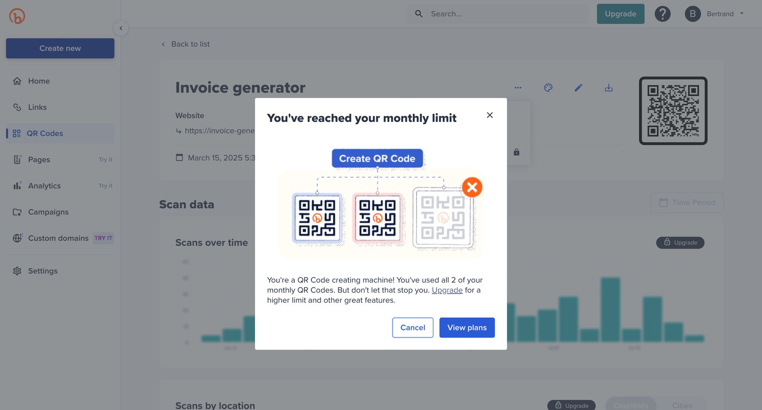This screenshot has width=762, height=410.
Task: Switch to the Cities tab
Action: click(682, 405)
